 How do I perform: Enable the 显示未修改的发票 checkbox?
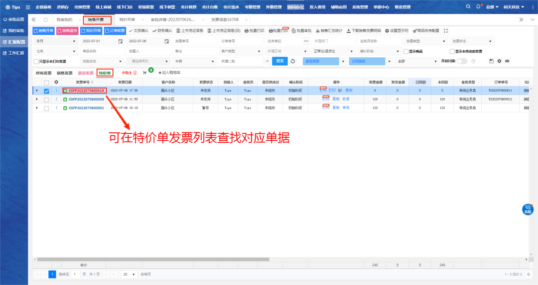coord(452,51)
